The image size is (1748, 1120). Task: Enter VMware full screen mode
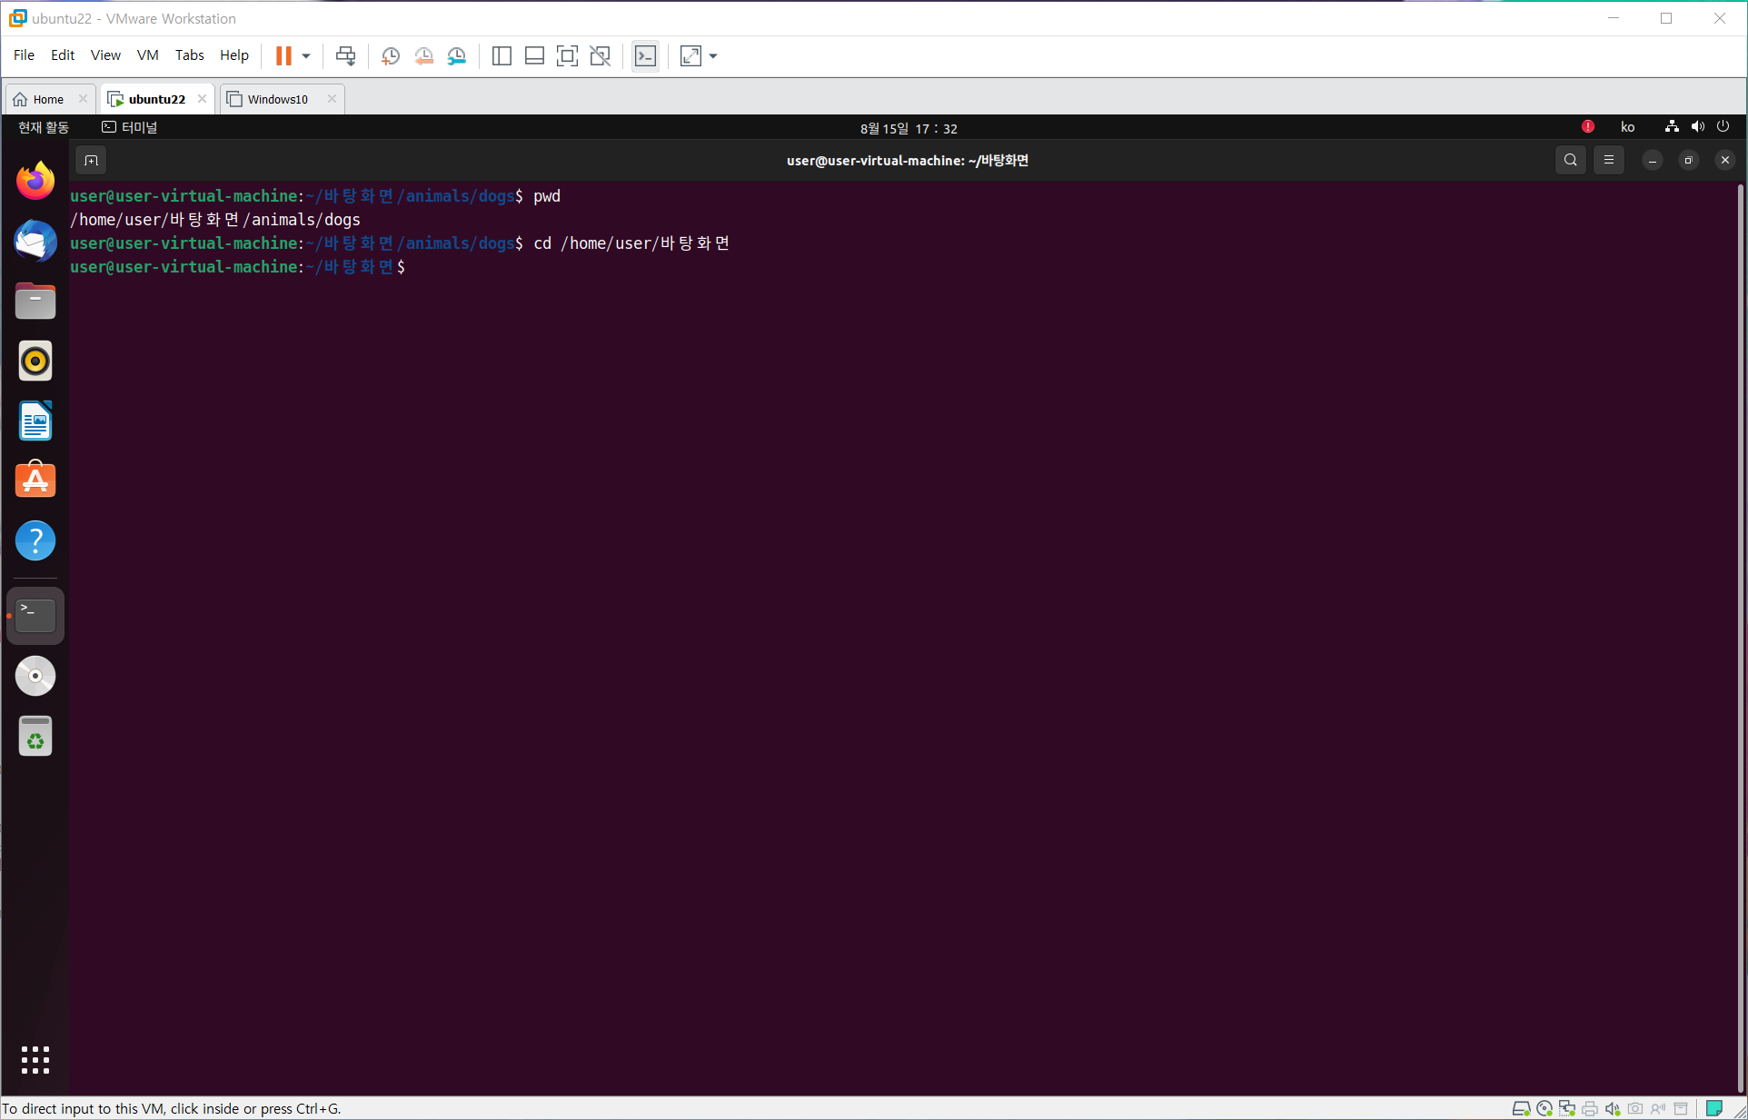point(567,55)
